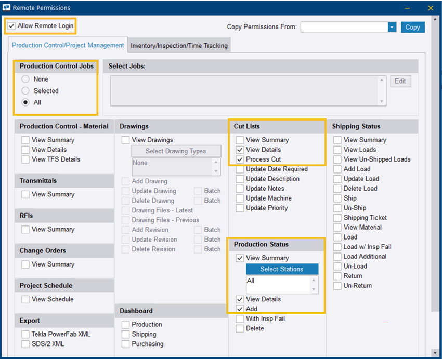Switch to the Inventory/Inspection/Time Tracking tab

coord(179,45)
